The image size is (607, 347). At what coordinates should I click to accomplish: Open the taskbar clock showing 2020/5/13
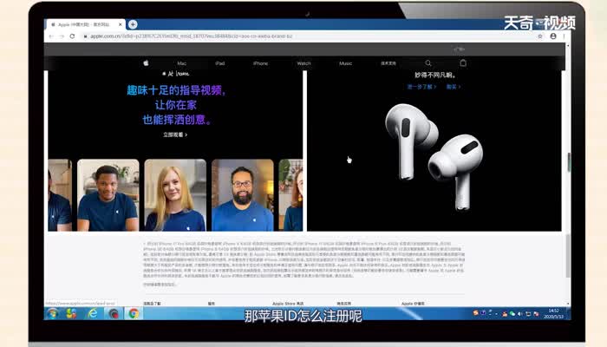pyautogui.click(x=553, y=313)
